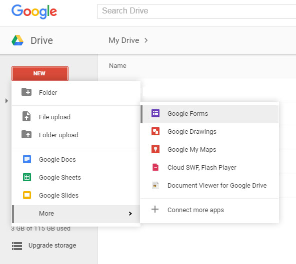This screenshot has height=264, width=296.
Task: Select Folder upload menu entry
Action: (76, 135)
